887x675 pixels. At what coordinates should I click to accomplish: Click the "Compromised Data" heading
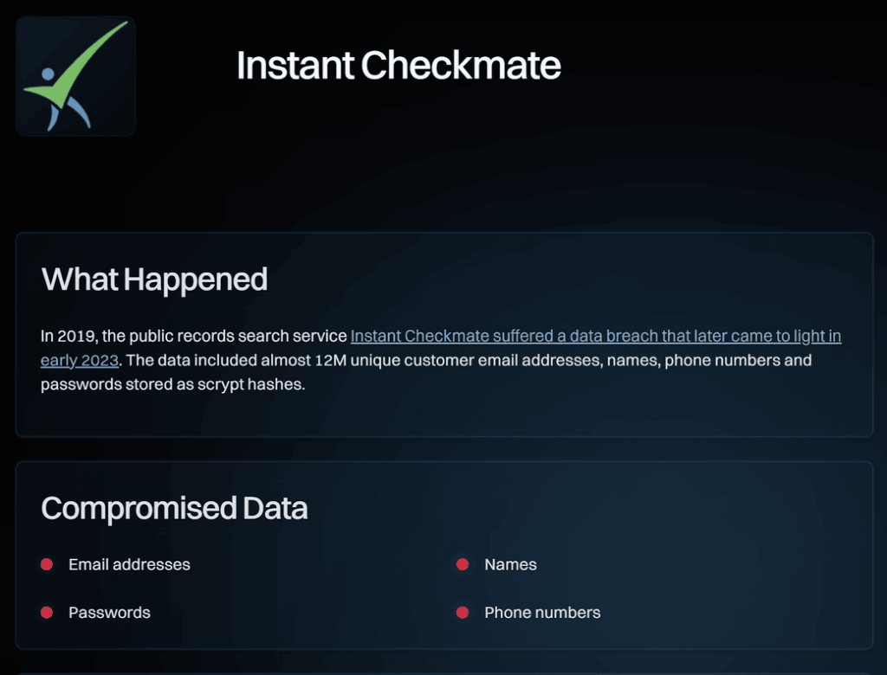tap(174, 508)
